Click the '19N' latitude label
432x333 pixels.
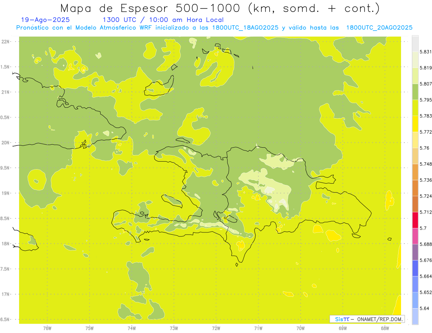tap(6, 193)
